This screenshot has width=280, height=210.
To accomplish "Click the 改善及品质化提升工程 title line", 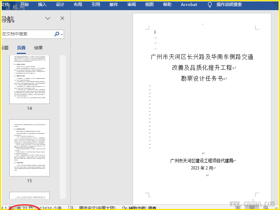I will (x=202, y=68).
